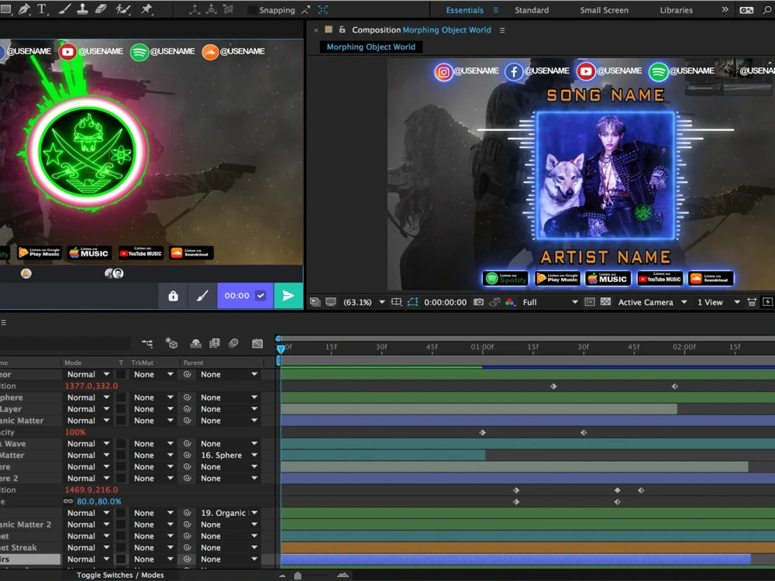This screenshot has height=581, width=775.
Task: Click the search help magnifier icon
Action: point(767,10)
